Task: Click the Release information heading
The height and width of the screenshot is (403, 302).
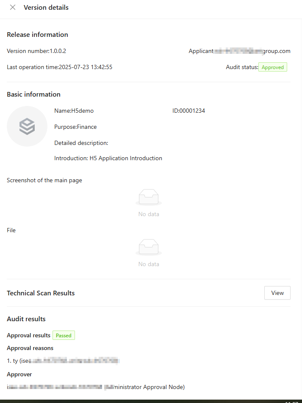Action: pyautogui.click(x=37, y=34)
